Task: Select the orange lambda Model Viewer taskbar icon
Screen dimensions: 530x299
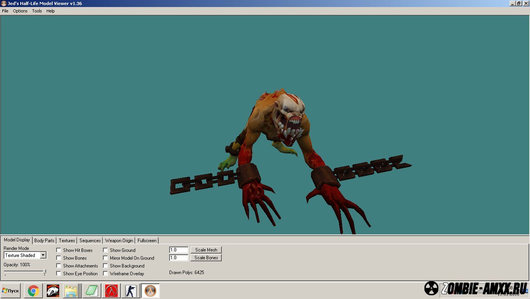Action: [x=150, y=291]
